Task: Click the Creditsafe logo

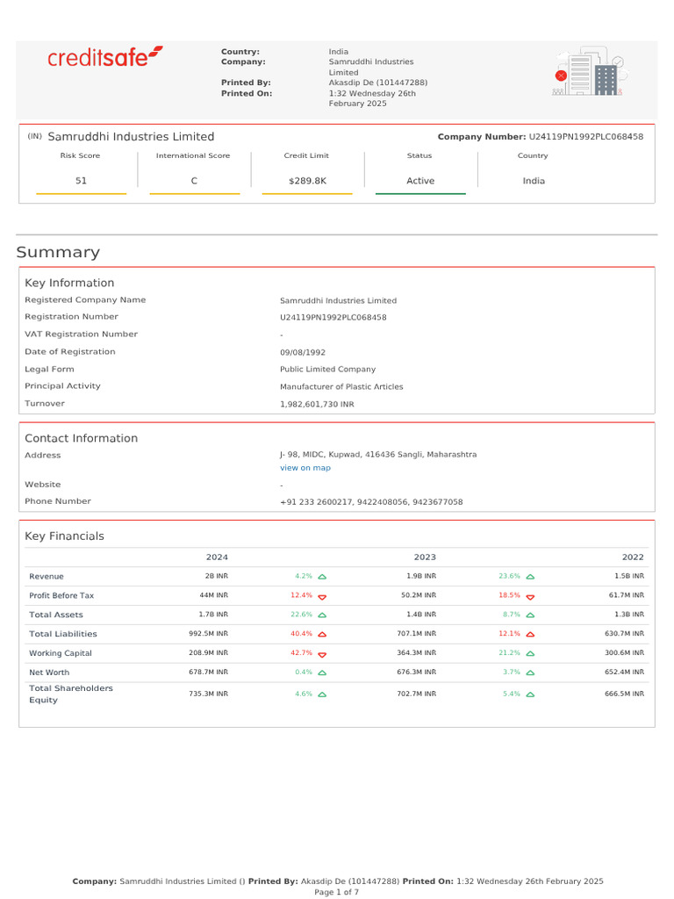Action: tap(104, 58)
